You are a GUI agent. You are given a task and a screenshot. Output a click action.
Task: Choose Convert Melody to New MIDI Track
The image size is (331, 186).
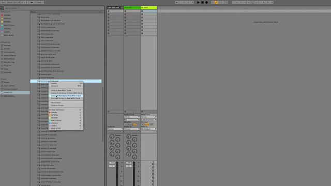tap(66, 96)
